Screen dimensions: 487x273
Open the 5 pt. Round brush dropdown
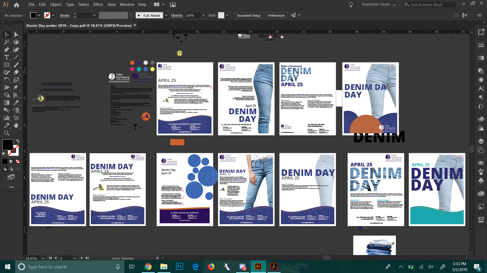pyautogui.click(x=166, y=15)
